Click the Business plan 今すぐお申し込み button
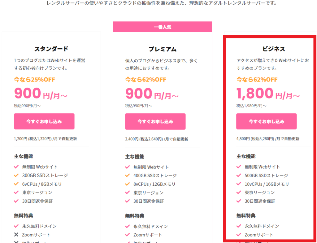The height and width of the screenshot is (243, 317). pyautogui.click(x=267, y=121)
